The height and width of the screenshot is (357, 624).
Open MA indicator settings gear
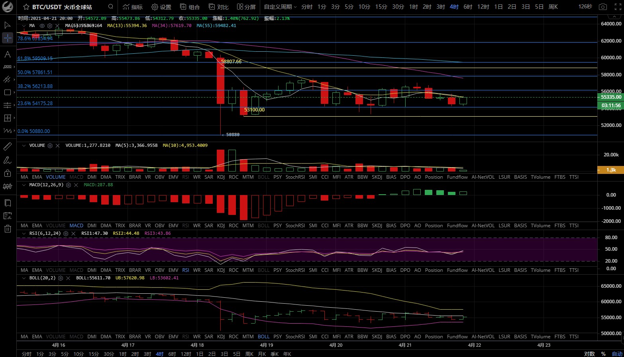49,25
